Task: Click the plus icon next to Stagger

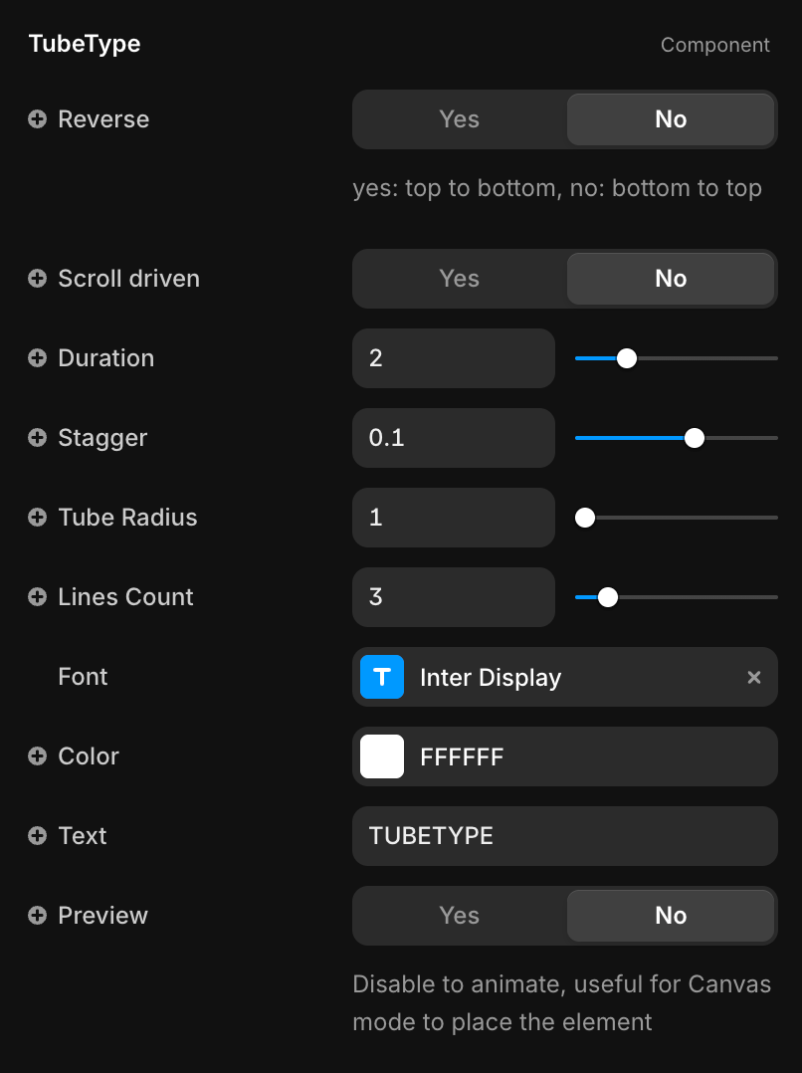Action: pyautogui.click(x=37, y=438)
